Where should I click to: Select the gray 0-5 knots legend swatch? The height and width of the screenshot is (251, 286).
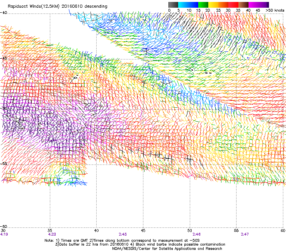pyautogui.click(x=173, y=5)
